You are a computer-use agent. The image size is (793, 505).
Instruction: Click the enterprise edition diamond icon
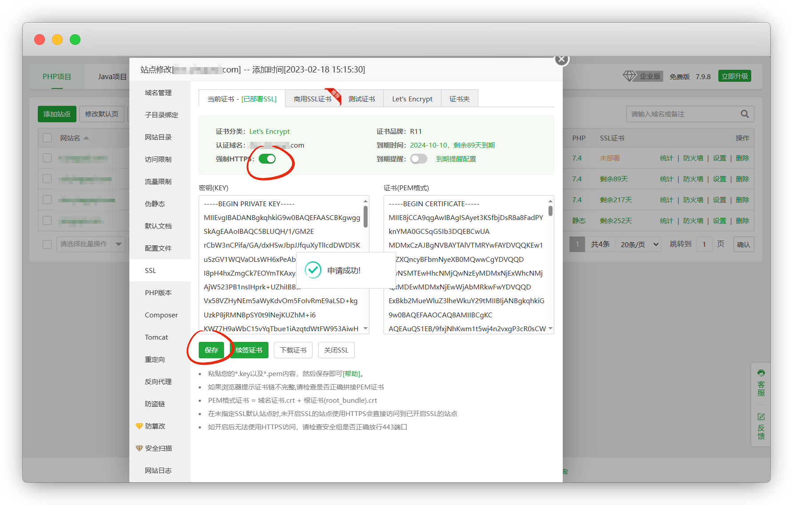point(629,76)
